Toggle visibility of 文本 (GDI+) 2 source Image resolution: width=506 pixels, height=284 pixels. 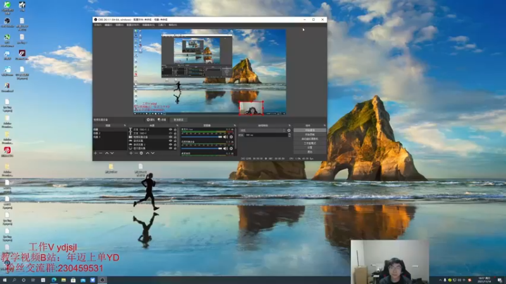[x=170, y=129]
